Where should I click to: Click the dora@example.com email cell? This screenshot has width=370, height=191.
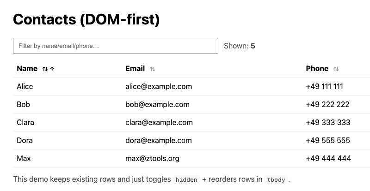click(x=158, y=140)
